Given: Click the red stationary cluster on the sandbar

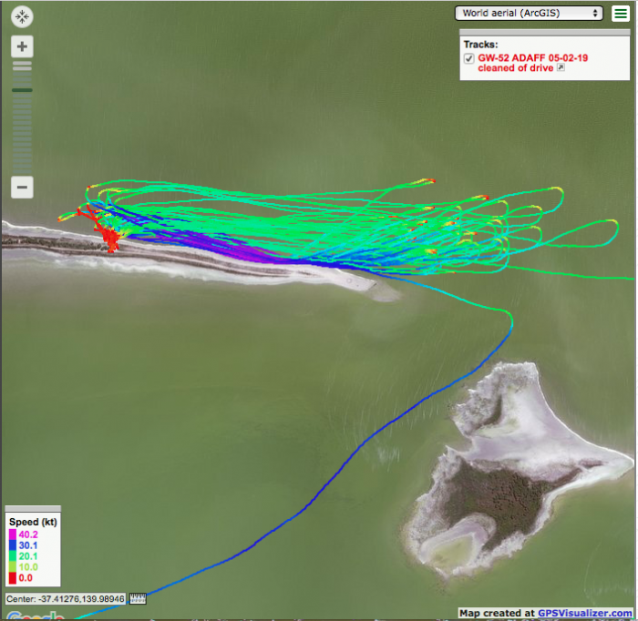Looking at the screenshot, I should [111, 239].
